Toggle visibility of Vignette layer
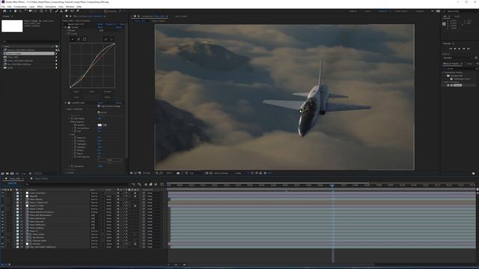This screenshot has height=269, width=479. tap(3, 196)
